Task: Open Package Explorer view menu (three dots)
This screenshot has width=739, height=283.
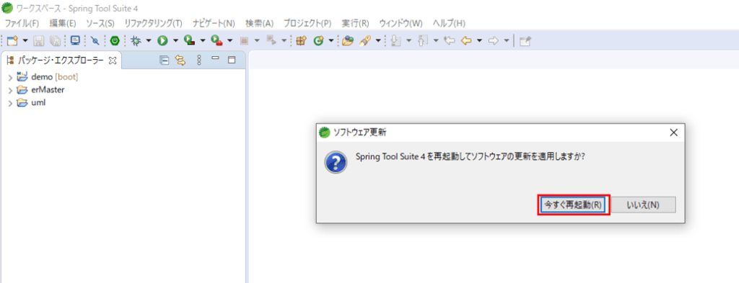Action: pos(199,60)
